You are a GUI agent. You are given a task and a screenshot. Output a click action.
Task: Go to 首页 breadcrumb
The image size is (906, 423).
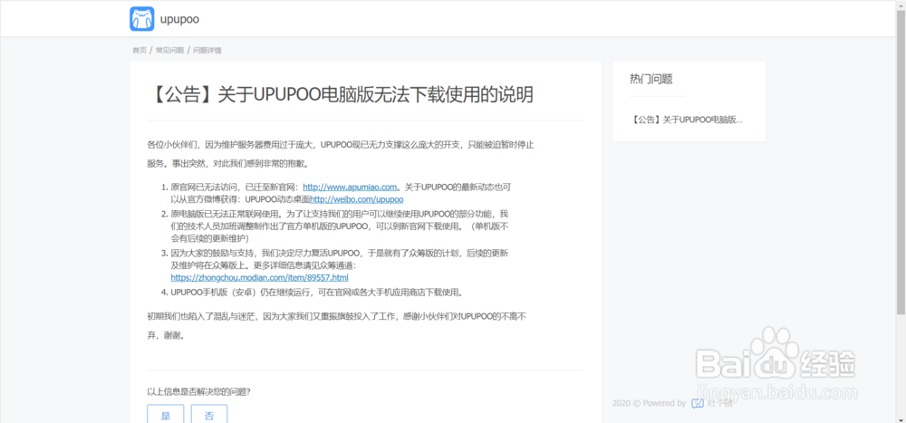point(140,51)
